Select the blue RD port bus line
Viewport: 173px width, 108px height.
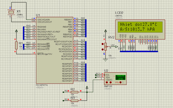(86, 73)
